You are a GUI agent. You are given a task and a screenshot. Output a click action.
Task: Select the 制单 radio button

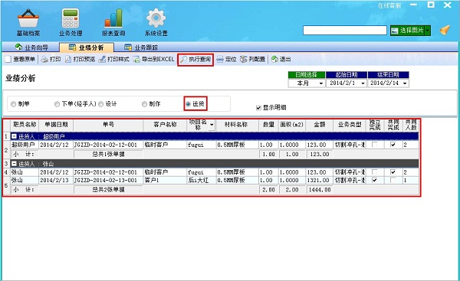coord(14,104)
